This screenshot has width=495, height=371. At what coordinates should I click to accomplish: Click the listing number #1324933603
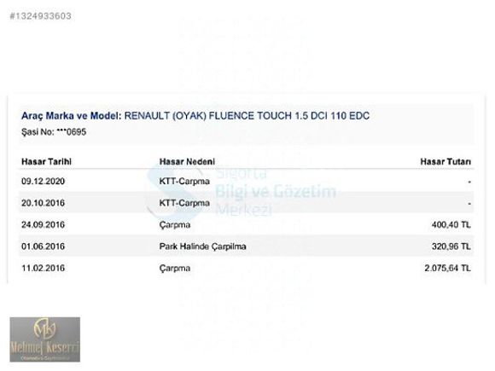click(x=40, y=16)
